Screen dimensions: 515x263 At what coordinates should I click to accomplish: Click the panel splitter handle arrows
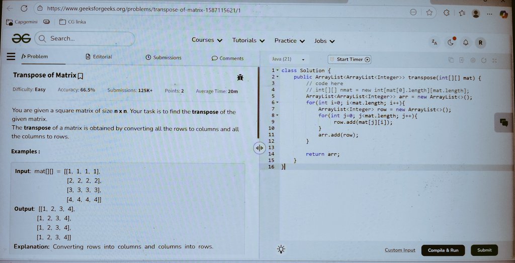(259, 148)
